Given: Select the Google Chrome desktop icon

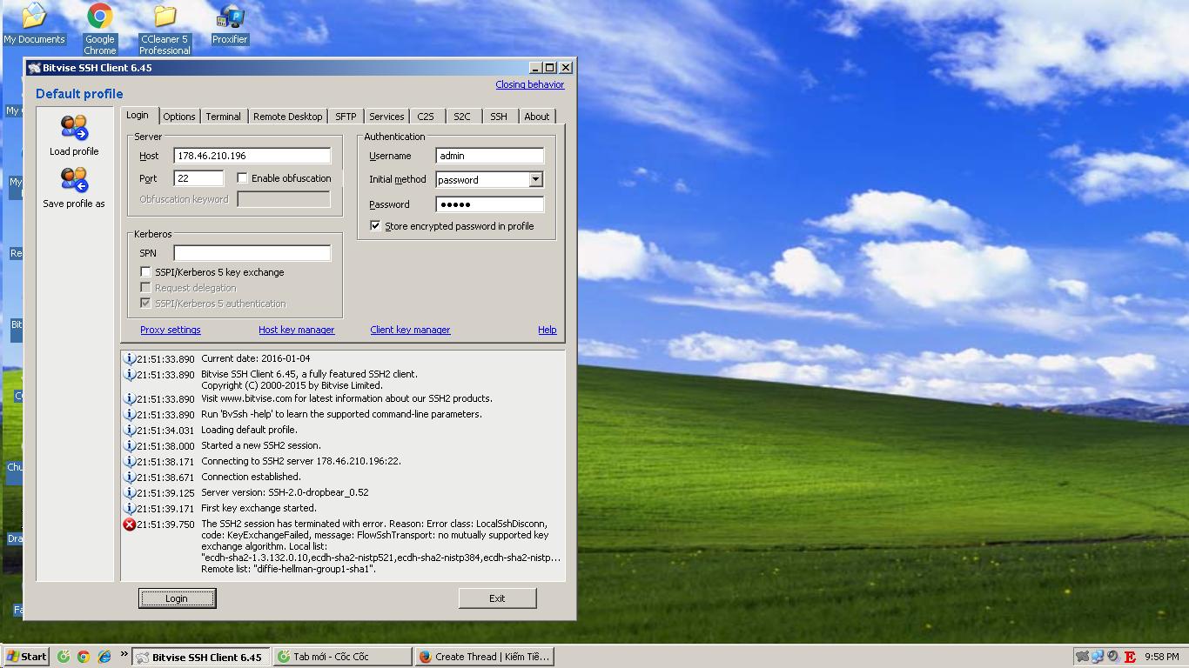Looking at the screenshot, I should (x=99, y=29).
